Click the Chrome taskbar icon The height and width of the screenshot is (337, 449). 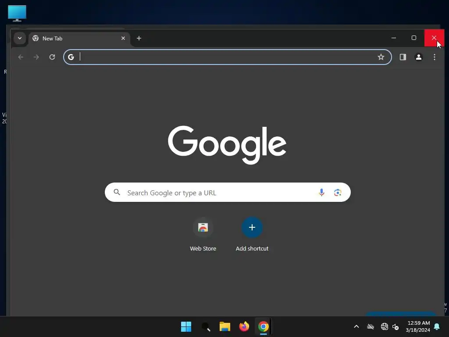[x=264, y=326]
